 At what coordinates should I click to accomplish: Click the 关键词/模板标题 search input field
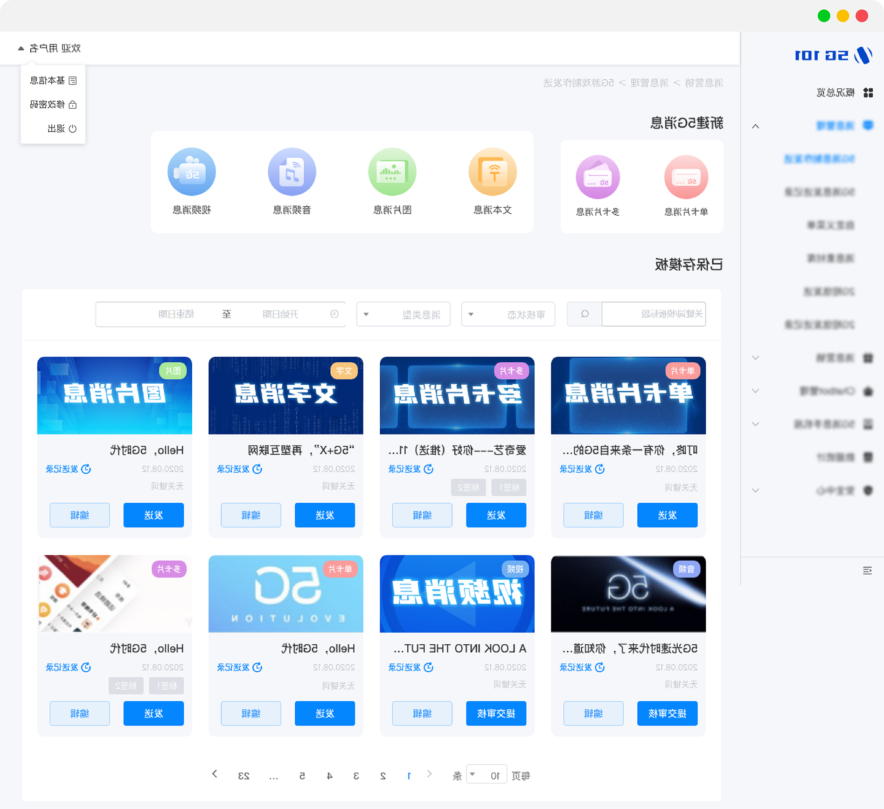coord(653,314)
